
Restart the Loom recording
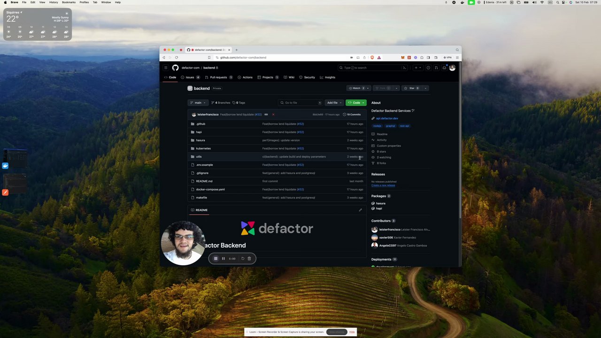[243, 258]
